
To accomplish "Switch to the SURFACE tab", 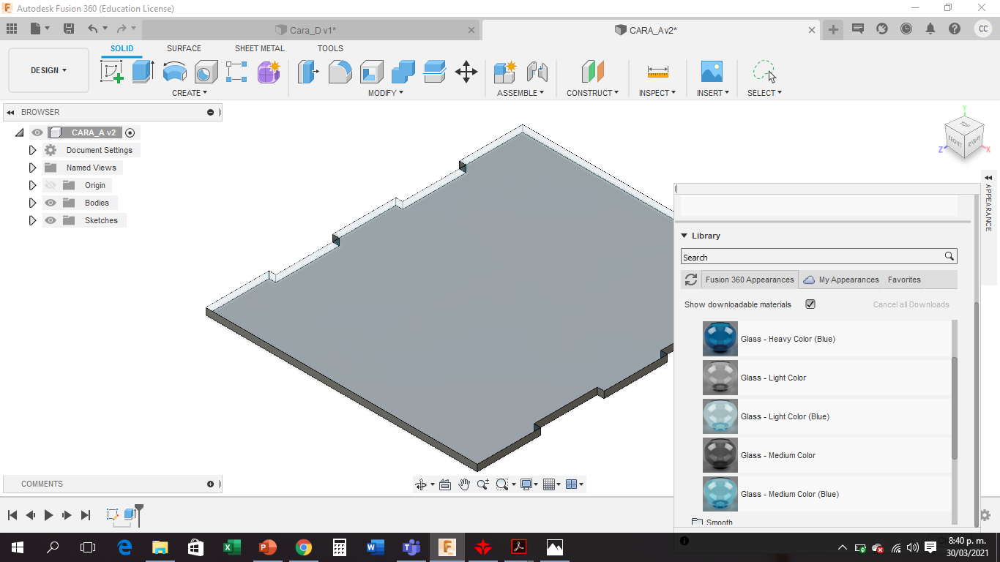I will pyautogui.click(x=184, y=48).
